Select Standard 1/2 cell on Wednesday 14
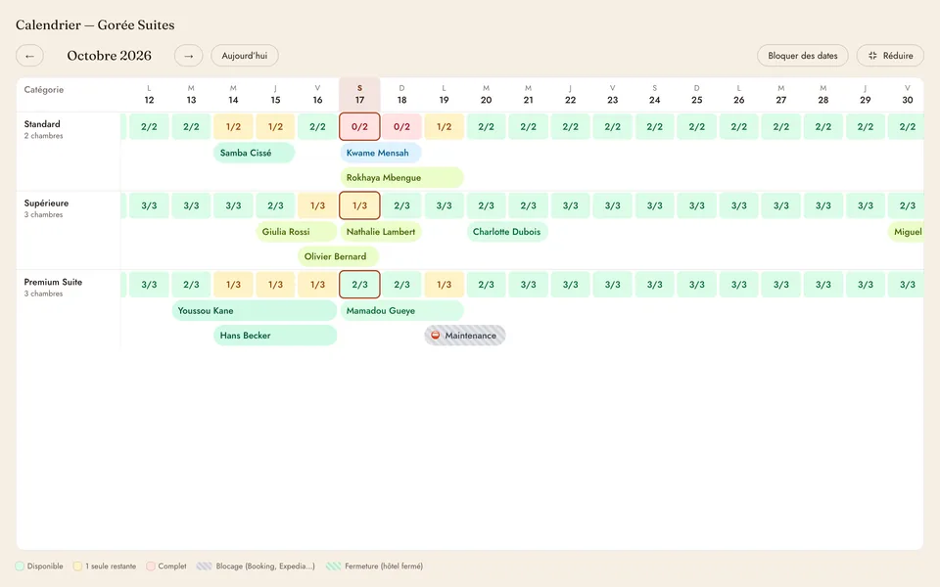Screen dimensions: 940x587 point(233,127)
